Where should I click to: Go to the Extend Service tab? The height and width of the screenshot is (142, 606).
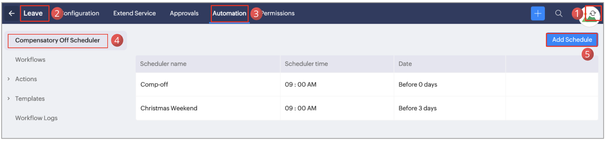(x=135, y=14)
